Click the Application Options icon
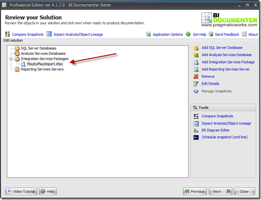The image size is (261, 200). point(148,34)
